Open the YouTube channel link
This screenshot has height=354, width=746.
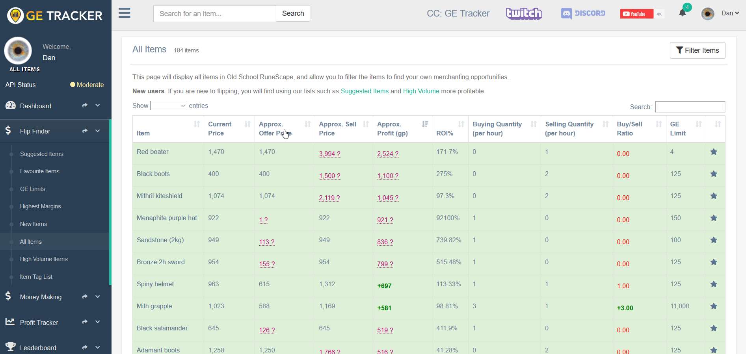(642, 14)
